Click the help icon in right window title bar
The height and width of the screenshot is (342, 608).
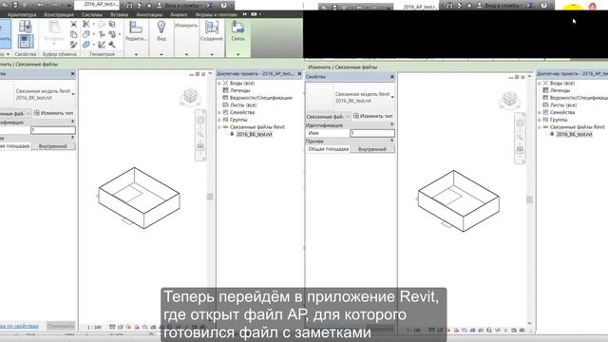click(x=543, y=5)
